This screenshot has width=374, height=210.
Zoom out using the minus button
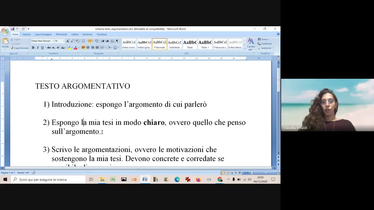(252, 173)
